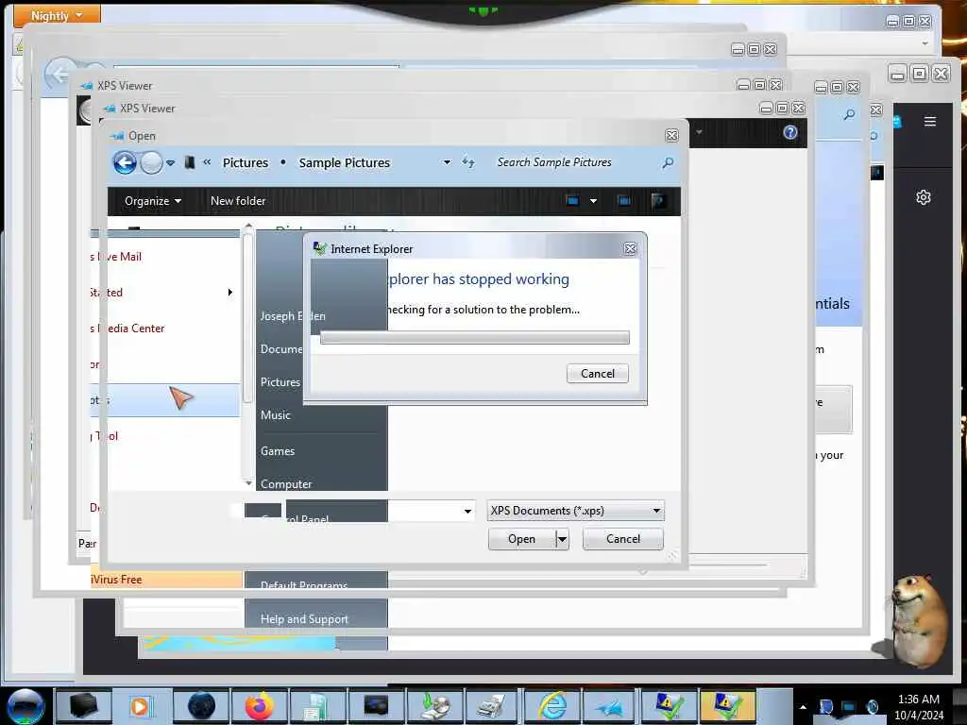Click the Open button in file dialog
The width and height of the screenshot is (967, 725).
point(521,539)
